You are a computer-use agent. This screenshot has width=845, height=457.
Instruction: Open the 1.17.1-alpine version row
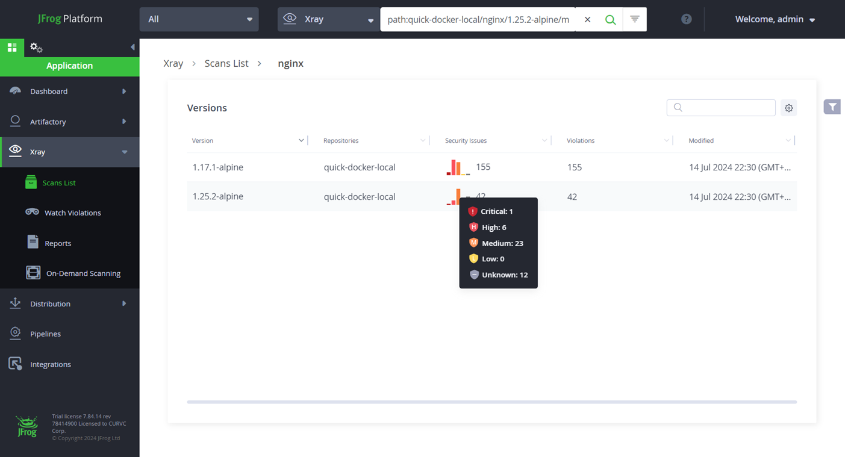coord(491,167)
